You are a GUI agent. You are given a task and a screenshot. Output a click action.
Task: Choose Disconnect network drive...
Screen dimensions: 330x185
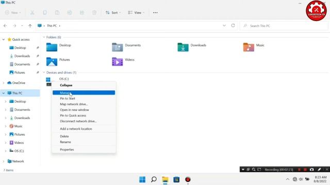pos(84,121)
